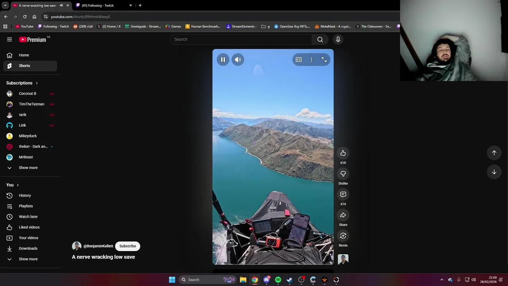Open MrBeast channel
Image resolution: width=508 pixels, height=286 pixels.
coord(30,157)
